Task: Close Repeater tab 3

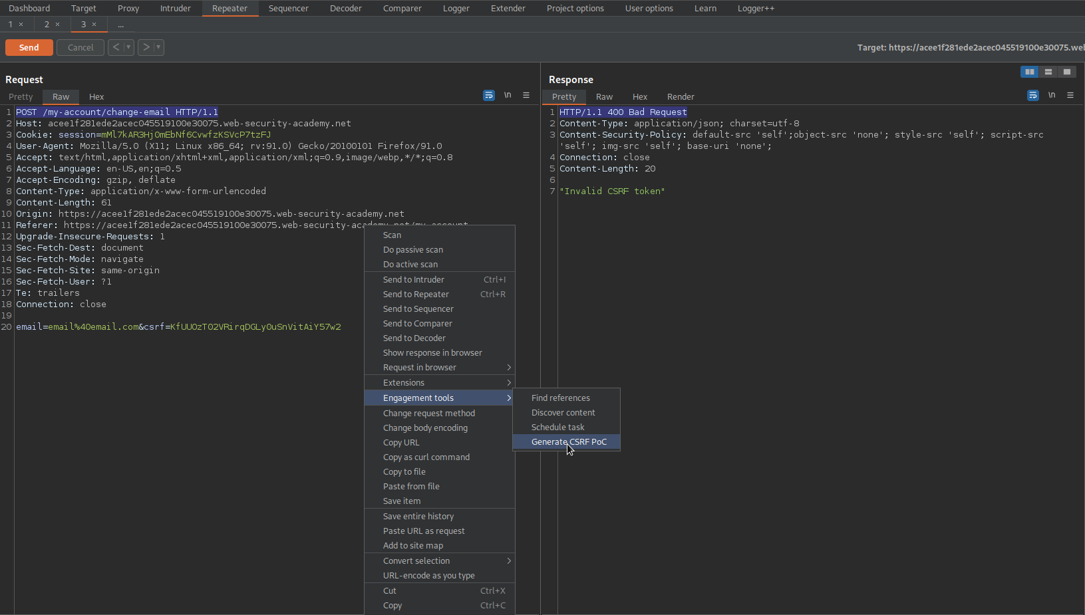Action: point(94,25)
